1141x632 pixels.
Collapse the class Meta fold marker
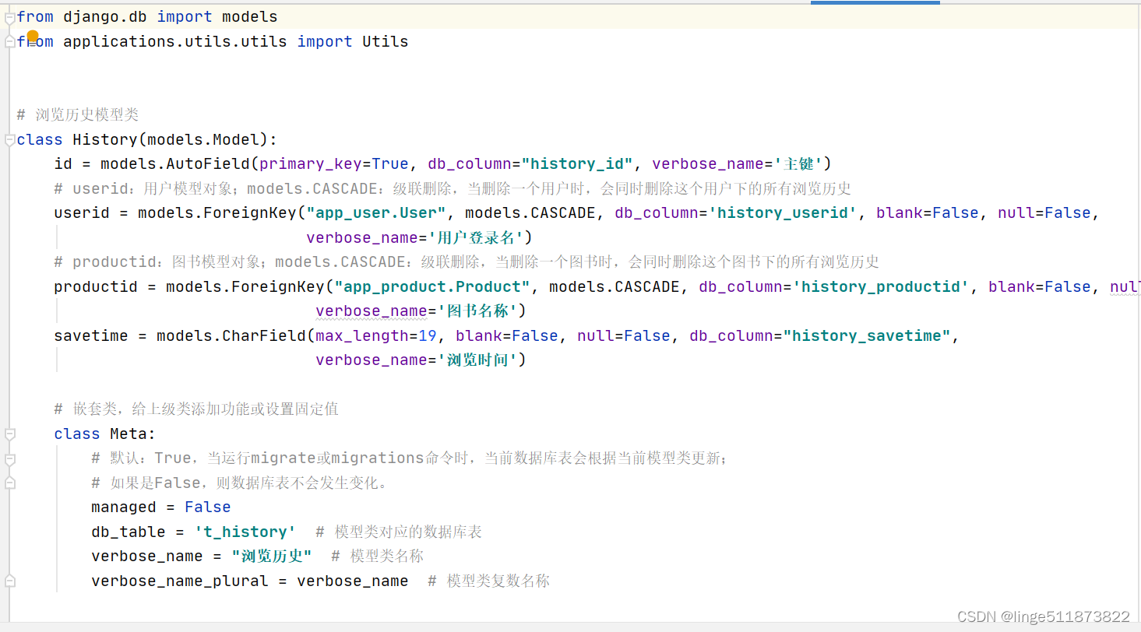[9, 434]
